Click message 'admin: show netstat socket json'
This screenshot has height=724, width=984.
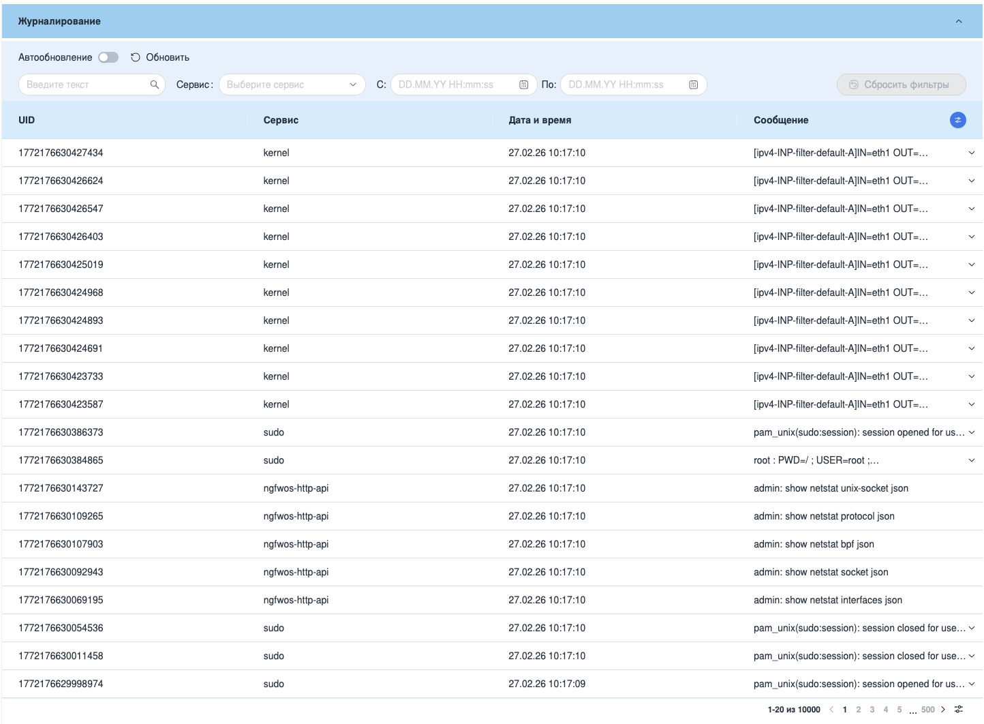[821, 572]
